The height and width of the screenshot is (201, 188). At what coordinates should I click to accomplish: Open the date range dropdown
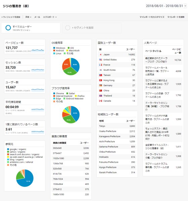(166, 6)
